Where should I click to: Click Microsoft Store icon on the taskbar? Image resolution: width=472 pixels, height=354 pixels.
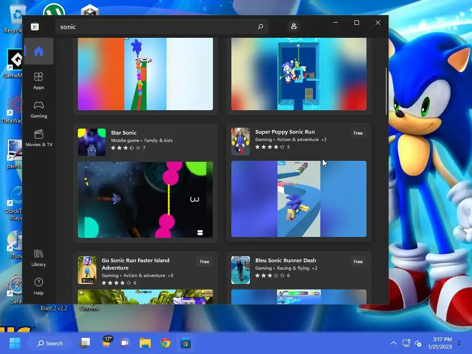[x=185, y=343]
